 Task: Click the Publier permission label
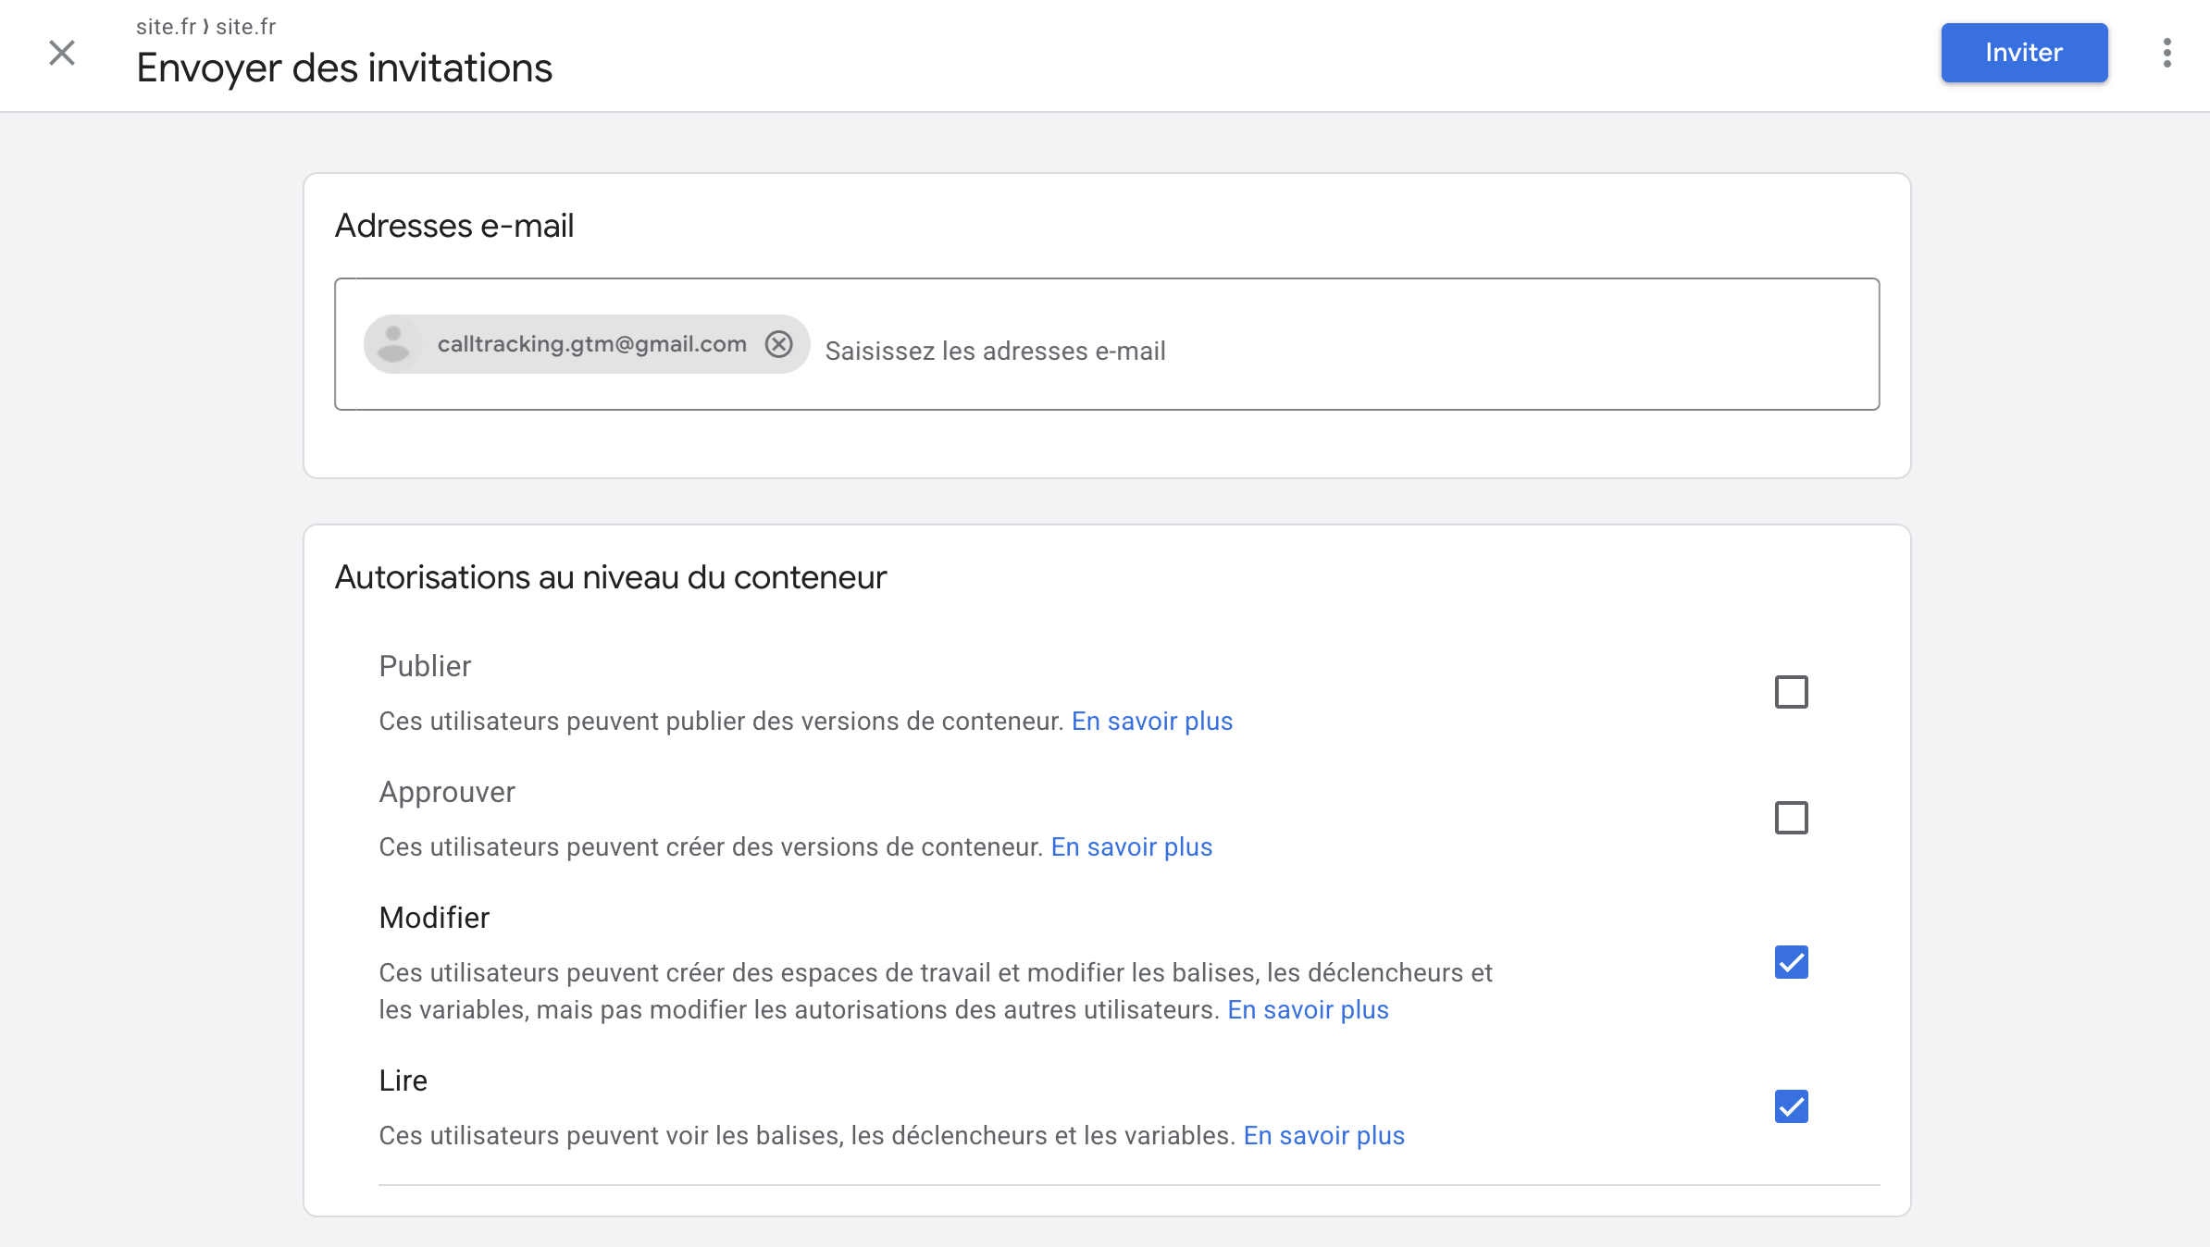[425, 666]
